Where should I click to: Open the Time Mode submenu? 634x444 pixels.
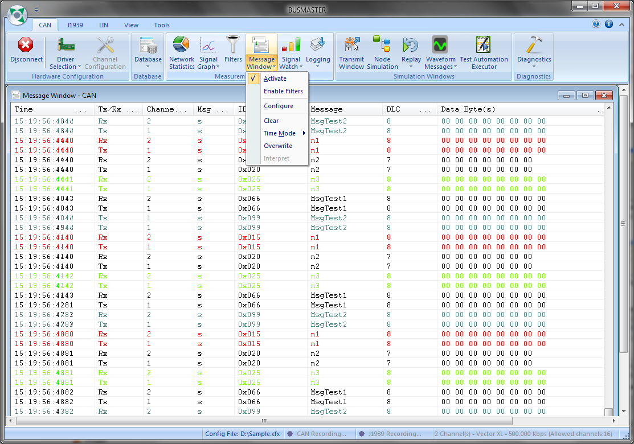[277, 133]
